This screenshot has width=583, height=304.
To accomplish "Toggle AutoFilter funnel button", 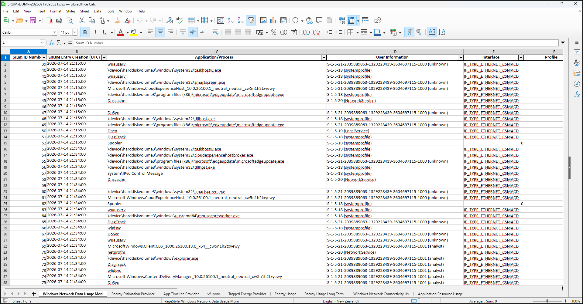I will point(251,21).
